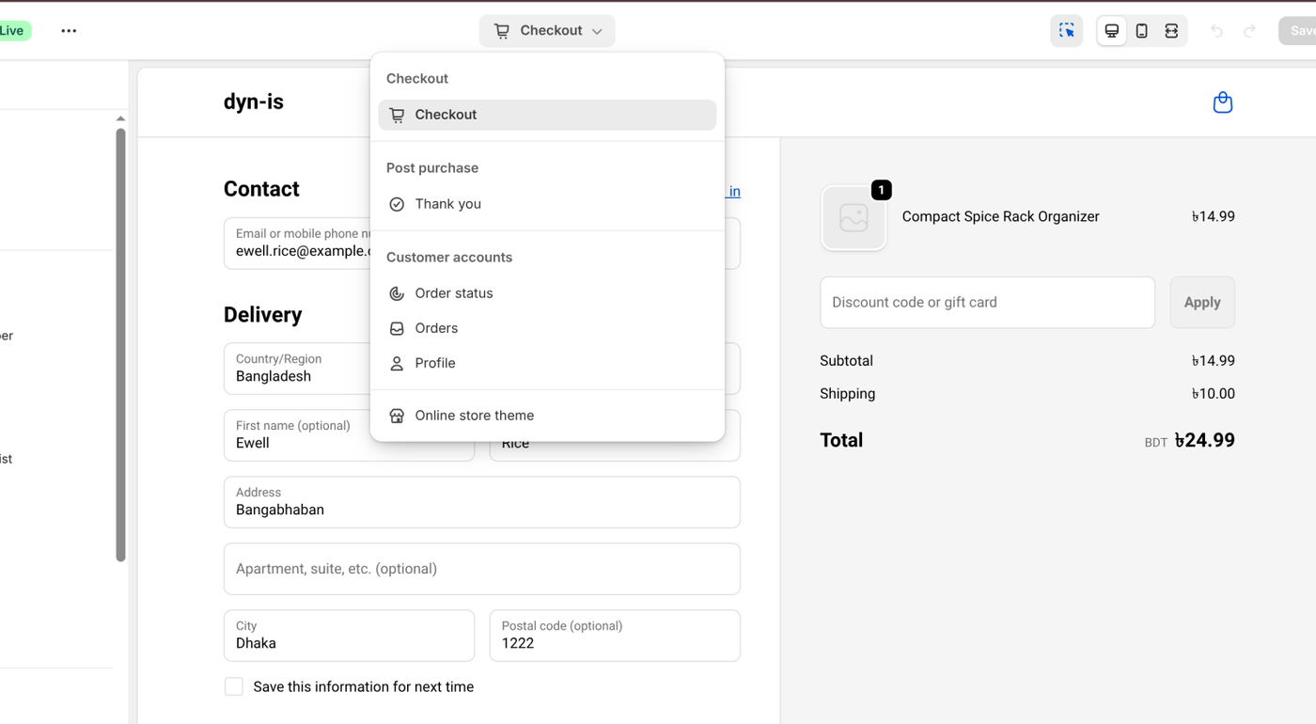Collapse the Checkout page selector dropdown

tap(547, 31)
